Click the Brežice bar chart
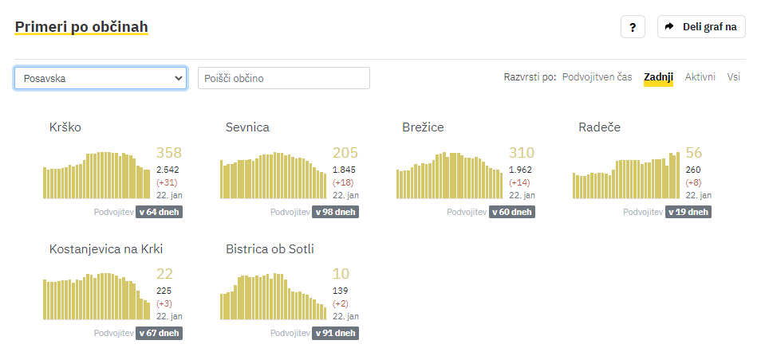 (x=449, y=175)
